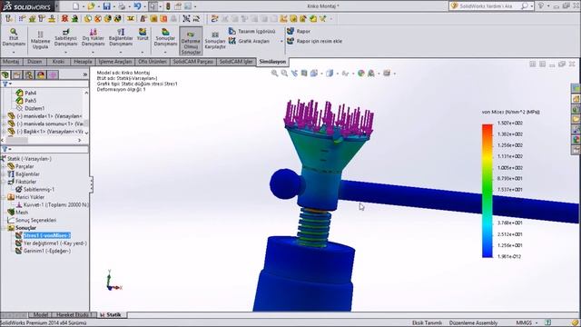Open dropdown arrow under Sonuçlar Danışmanı

point(165,53)
